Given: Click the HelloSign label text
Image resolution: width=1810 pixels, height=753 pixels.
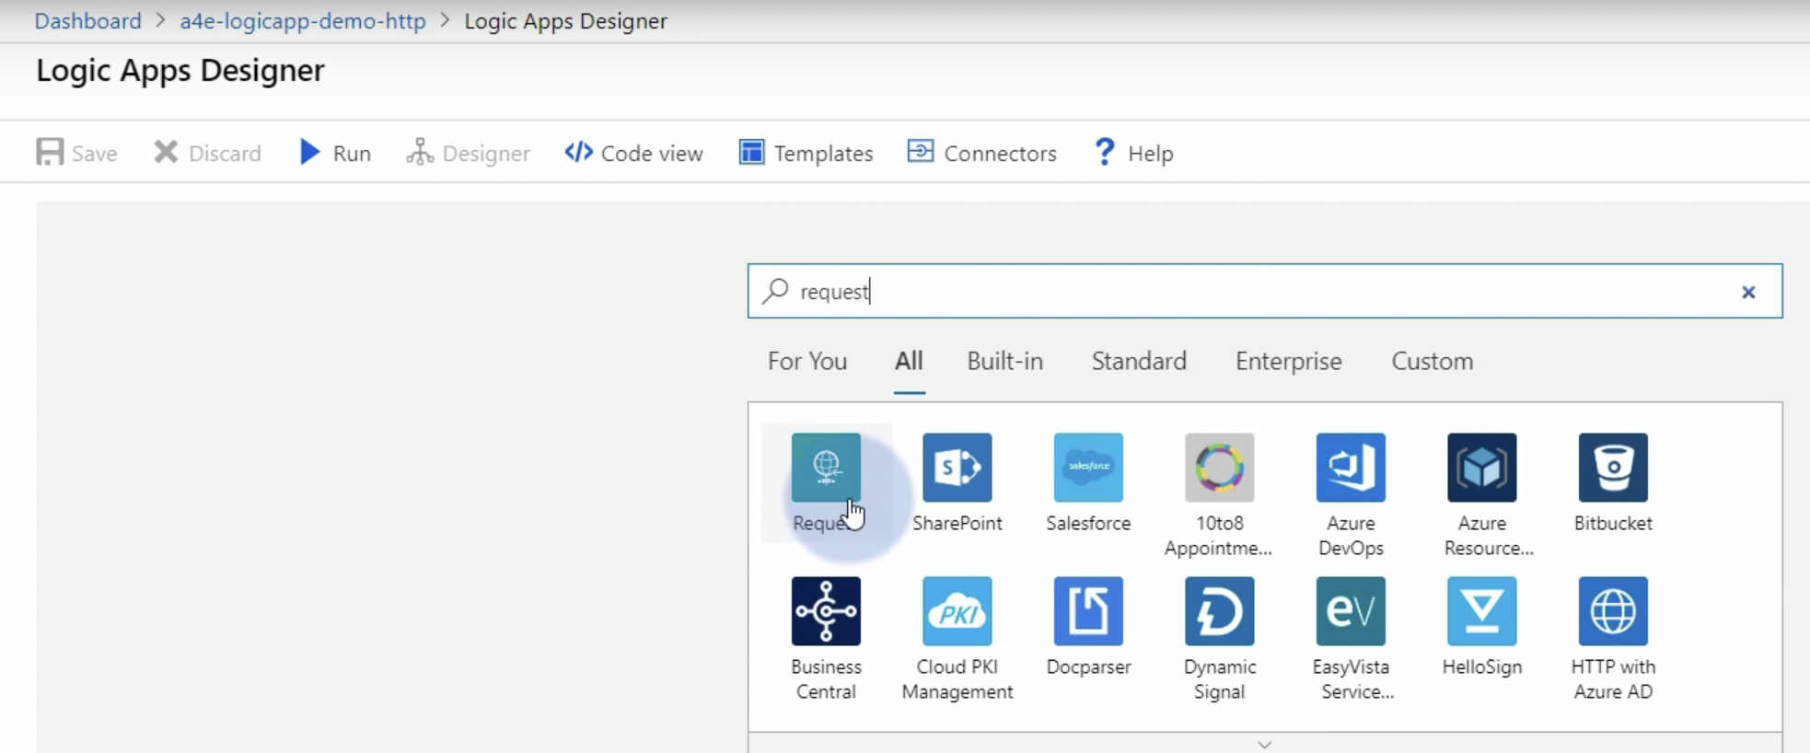Looking at the screenshot, I should click(x=1482, y=666).
